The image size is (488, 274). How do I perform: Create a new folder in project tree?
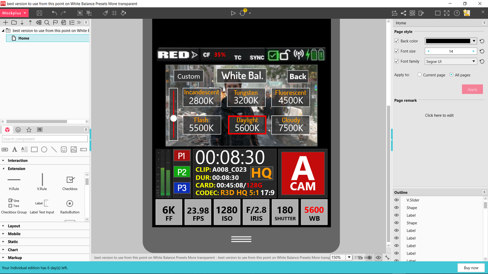(x=14, y=22)
